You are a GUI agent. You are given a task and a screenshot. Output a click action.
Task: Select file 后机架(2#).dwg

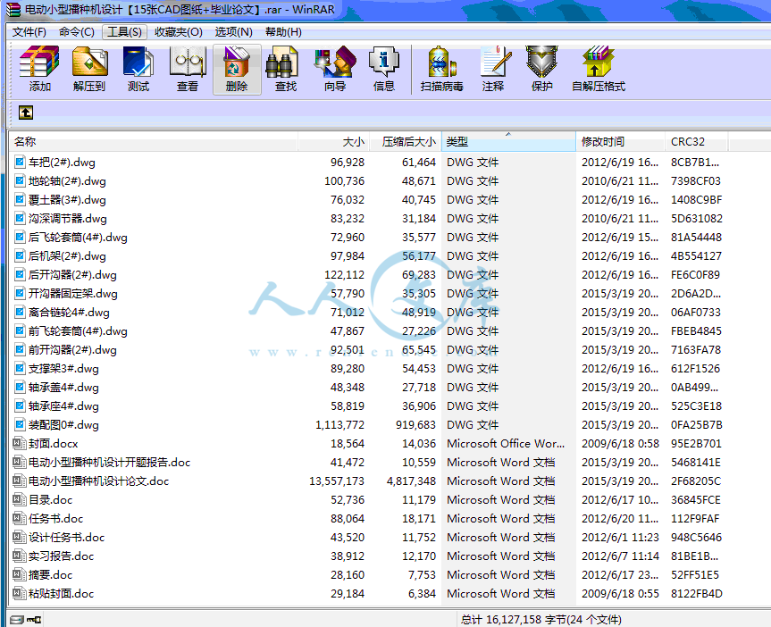pyautogui.click(x=67, y=255)
